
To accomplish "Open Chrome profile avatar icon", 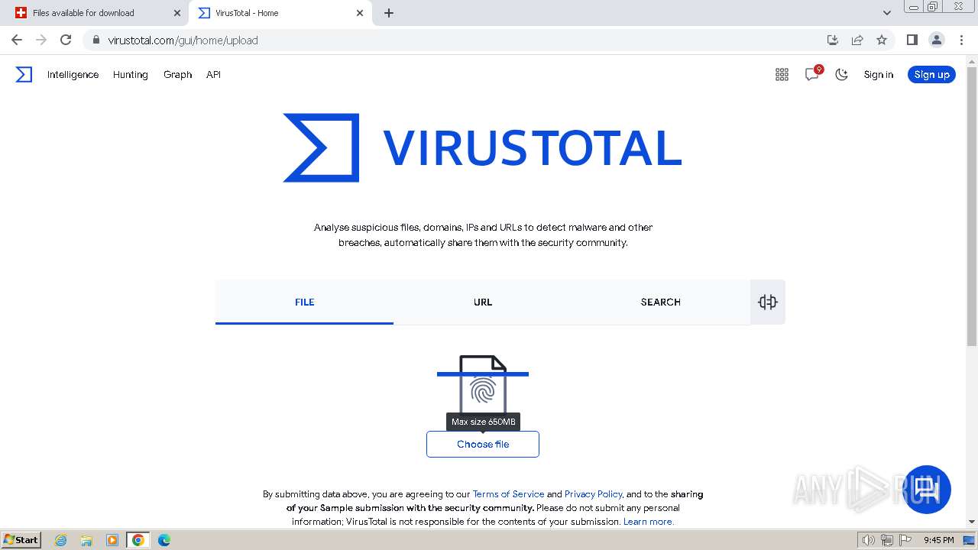I will coord(937,40).
